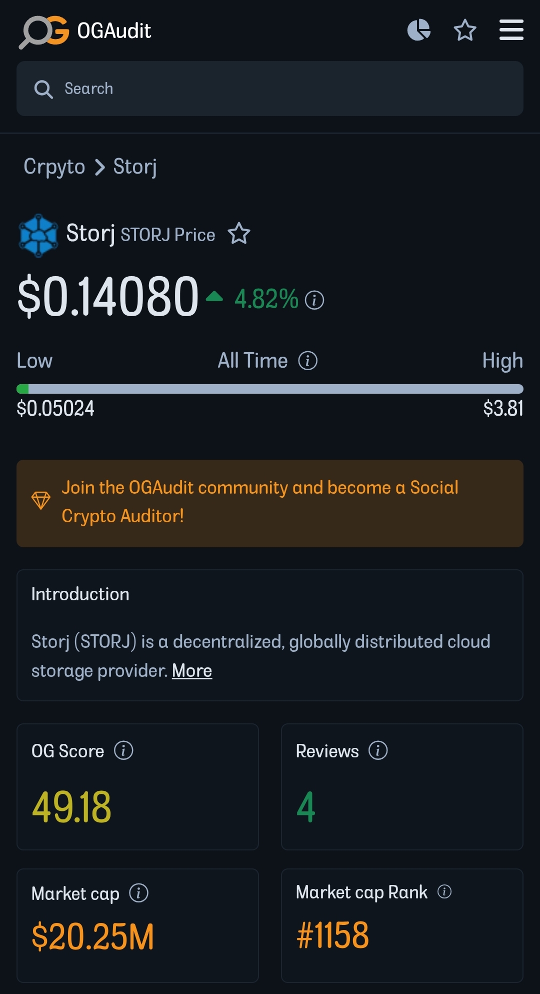540x994 pixels.
Task: Open the hamburger menu
Action: pyautogui.click(x=511, y=30)
